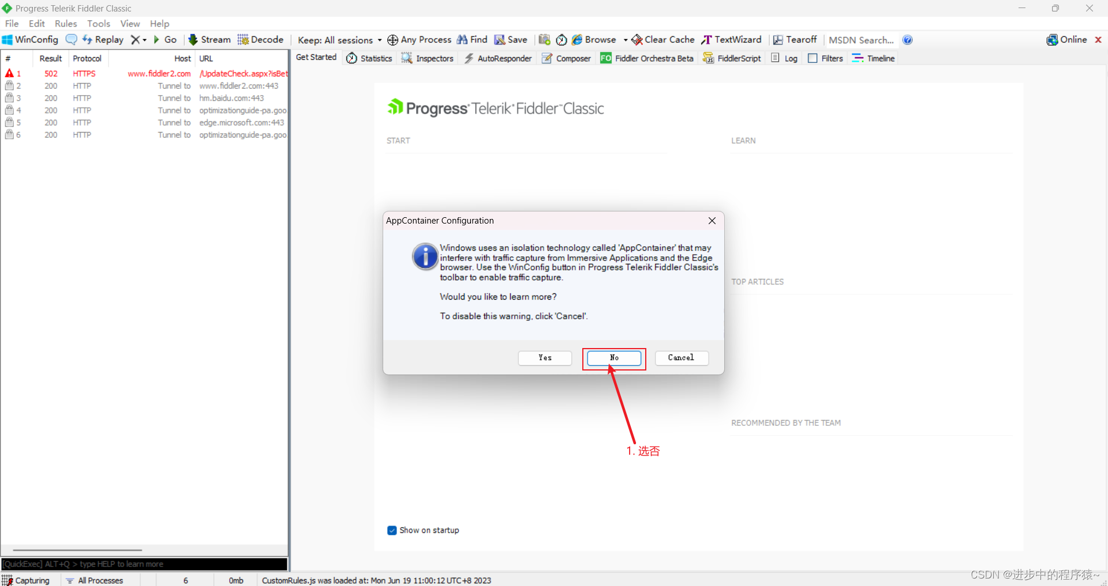1108x586 pixels.
Task: Toggle Decode sessions
Action: pyautogui.click(x=260, y=40)
